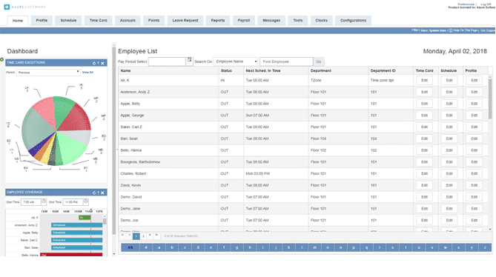Collapse the Time Card Exceptions widget with up arrow
Image resolution: width=496 pixels, height=277 pixels.
[98, 63]
